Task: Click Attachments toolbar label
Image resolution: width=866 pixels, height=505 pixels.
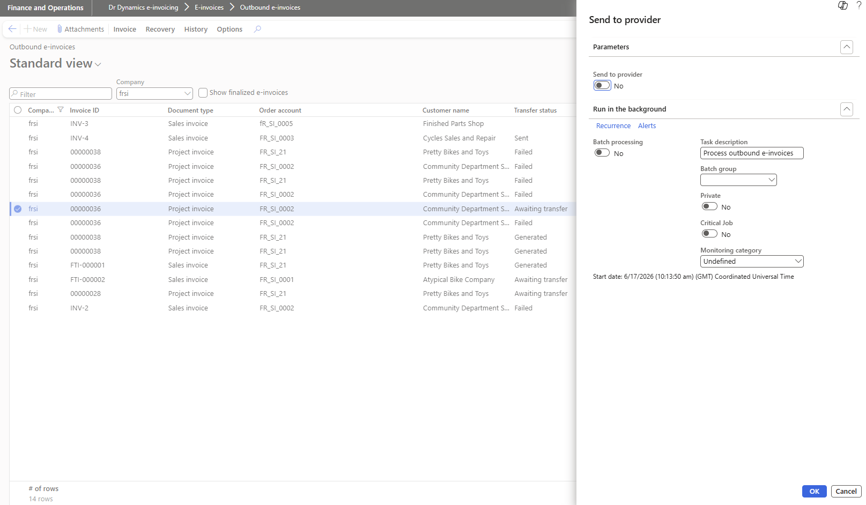Action: pos(84,29)
